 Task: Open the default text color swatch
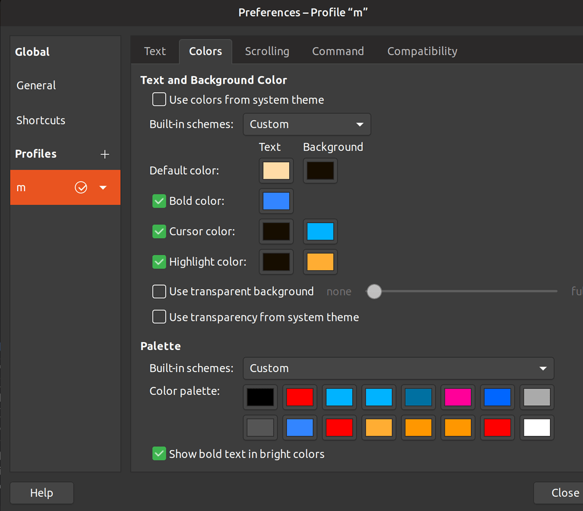276,170
